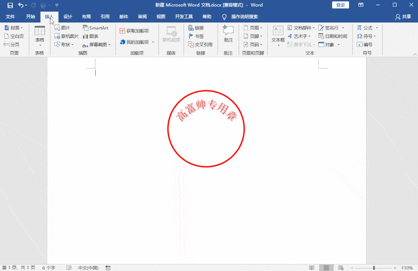Open the undo history dropdown arrow
418x271 pixels.
point(26,5)
